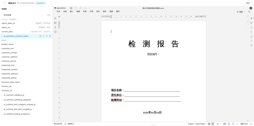Click the Undo arrow icon
The image size is (254, 126).
tap(76, 8)
